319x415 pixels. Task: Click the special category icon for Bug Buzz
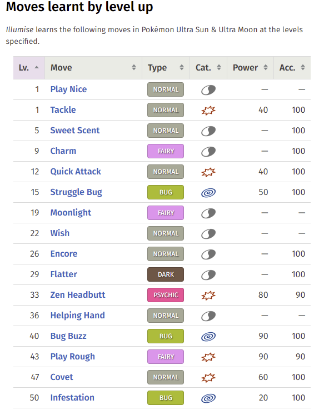point(208,337)
